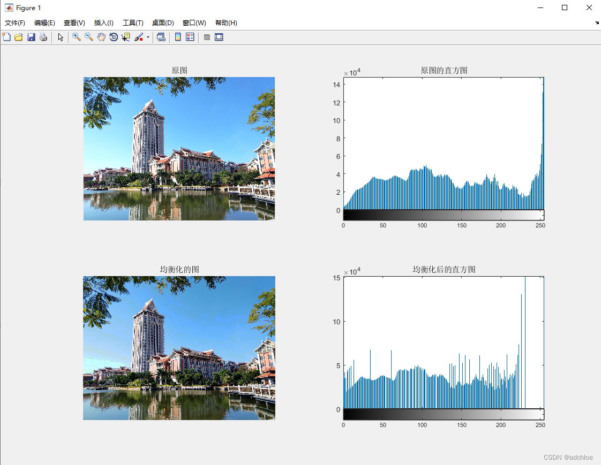The height and width of the screenshot is (465, 601).
Task: Open the 工具(T) menu
Action: pos(133,23)
